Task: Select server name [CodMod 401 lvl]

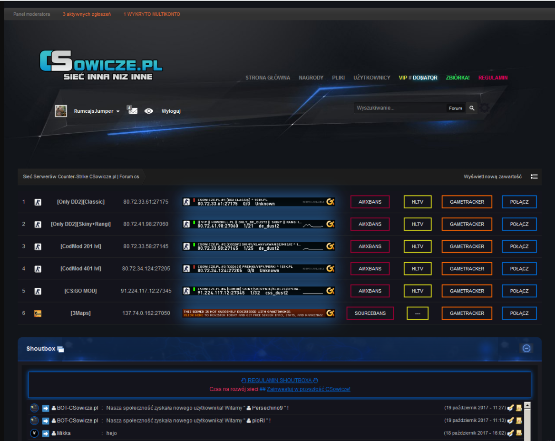Action: 81,269
